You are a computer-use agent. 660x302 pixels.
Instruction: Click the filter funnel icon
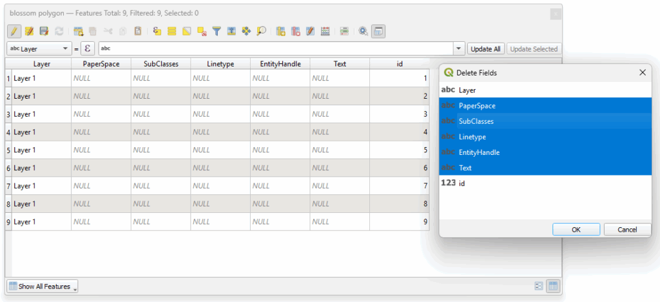pos(217,31)
